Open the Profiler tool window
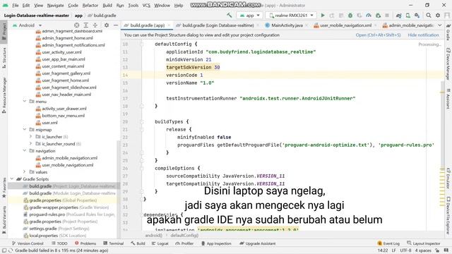The height and width of the screenshot is (254, 452). 184,243
